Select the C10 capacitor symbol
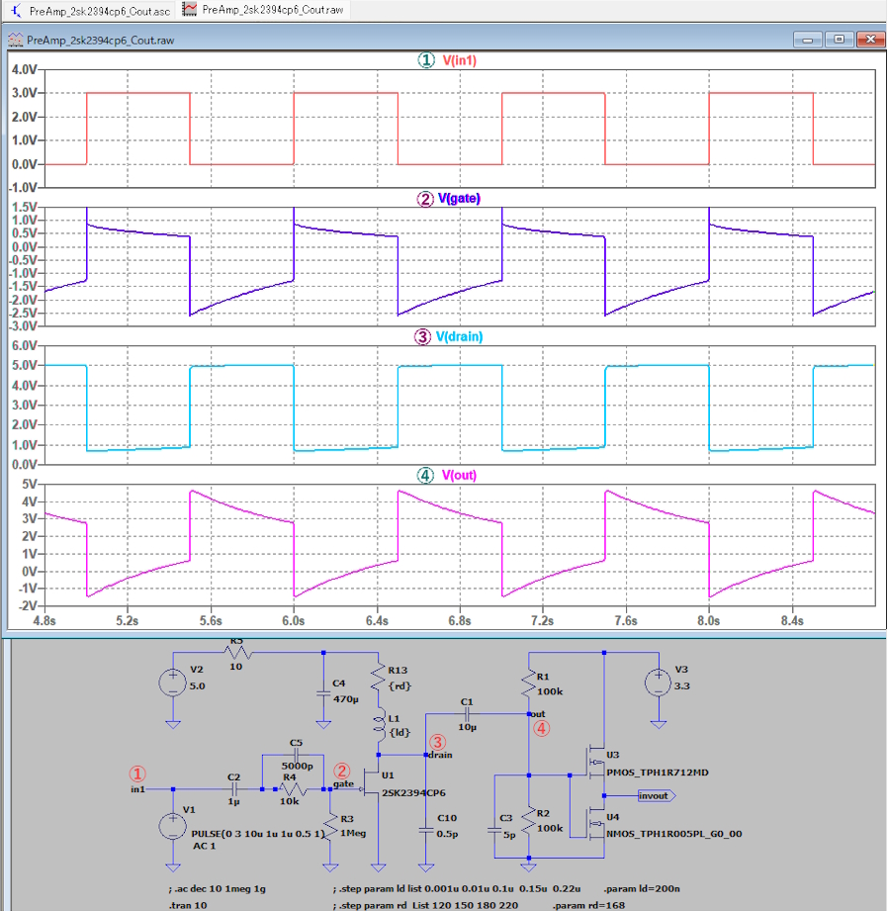 [x=425, y=831]
